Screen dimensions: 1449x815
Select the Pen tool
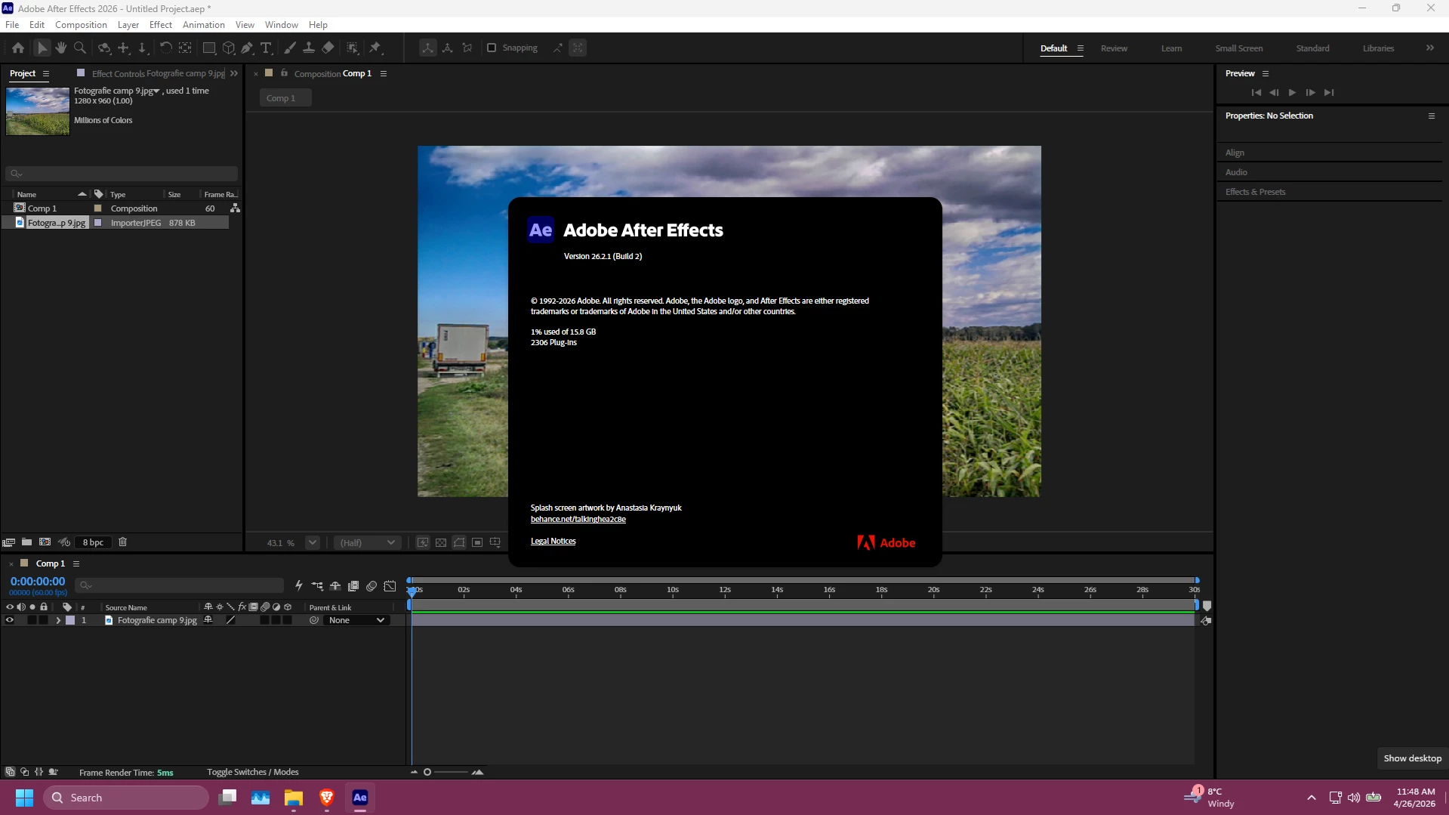coord(247,48)
